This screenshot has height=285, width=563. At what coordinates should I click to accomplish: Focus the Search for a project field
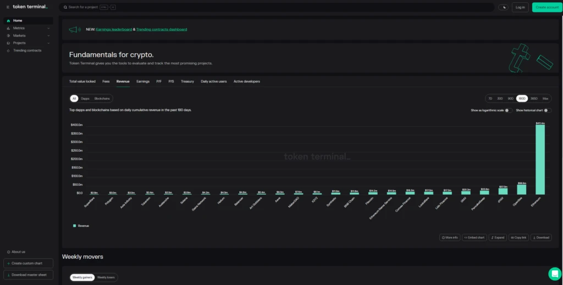click(x=277, y=7)
